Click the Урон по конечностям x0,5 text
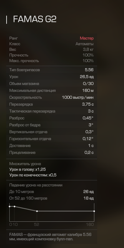This screenshot has height=248, width=124. tap(33, 175)
